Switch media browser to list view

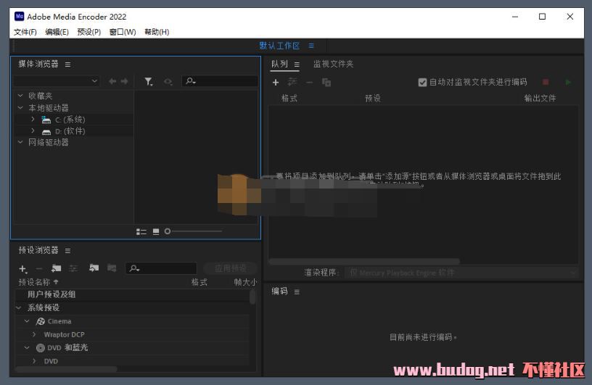pyautogui.click(x=141, y=231)
